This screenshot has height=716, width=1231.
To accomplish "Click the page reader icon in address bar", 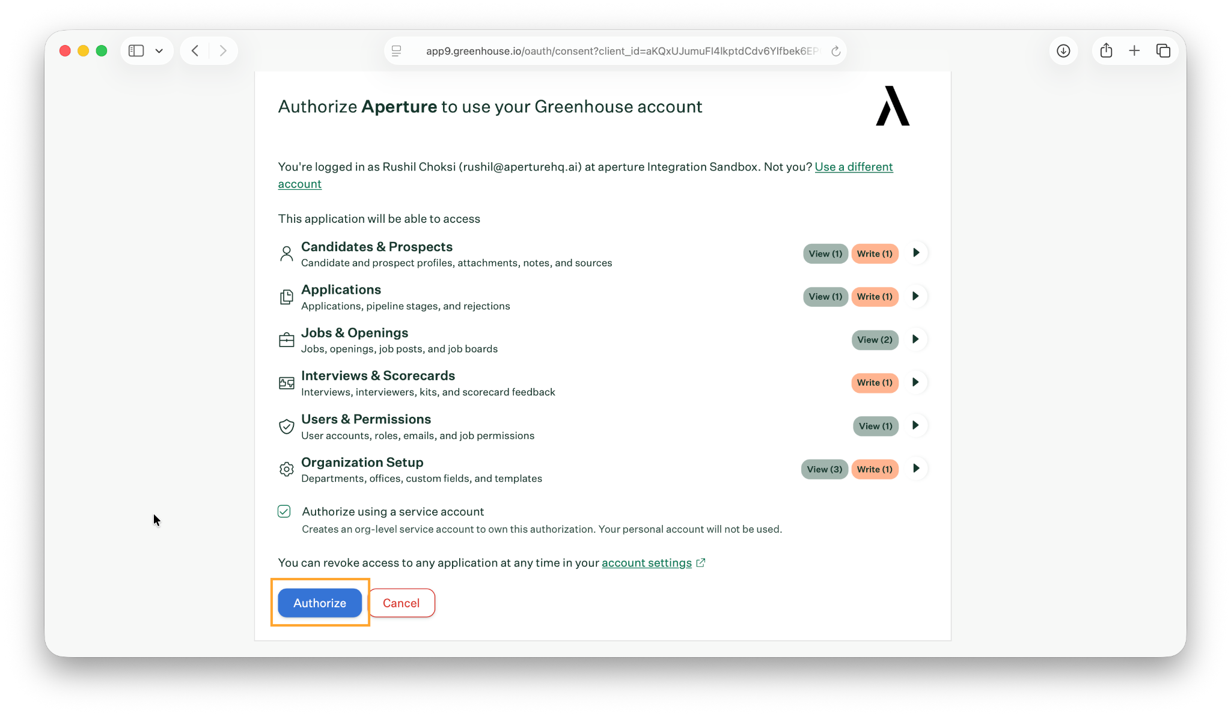I will [x=397, y=51].
